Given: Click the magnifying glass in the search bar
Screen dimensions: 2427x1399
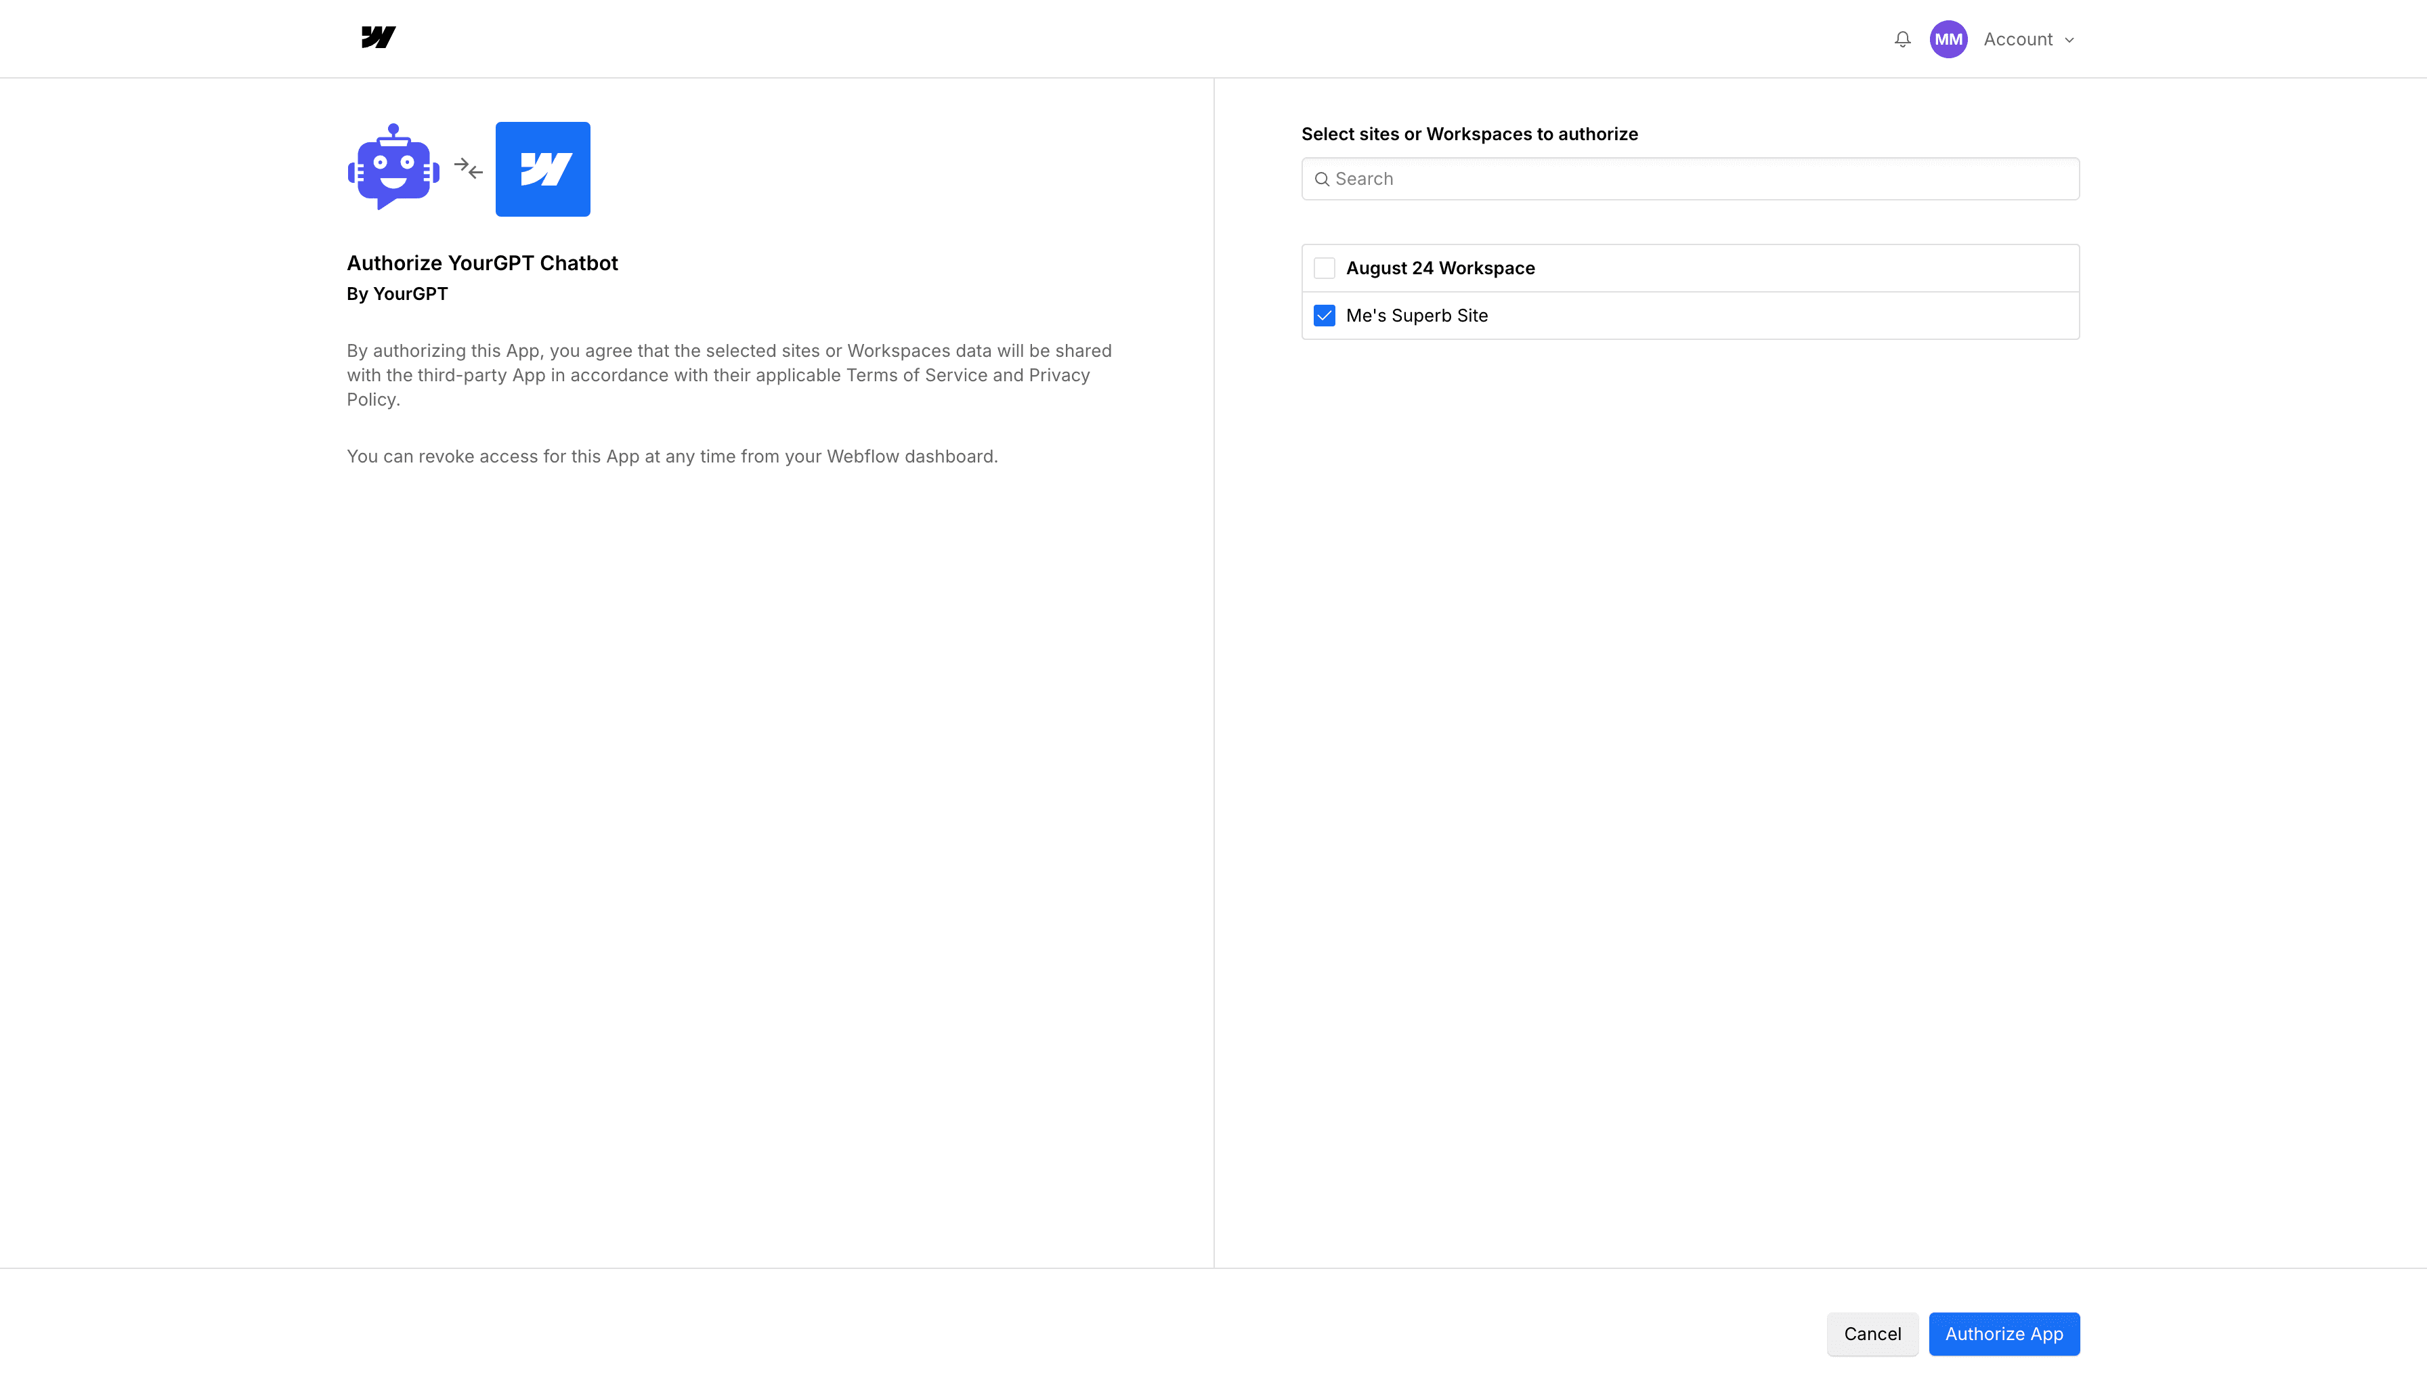Looking at the screenshot, I should pyautogui.click(x=1323, y=179).
